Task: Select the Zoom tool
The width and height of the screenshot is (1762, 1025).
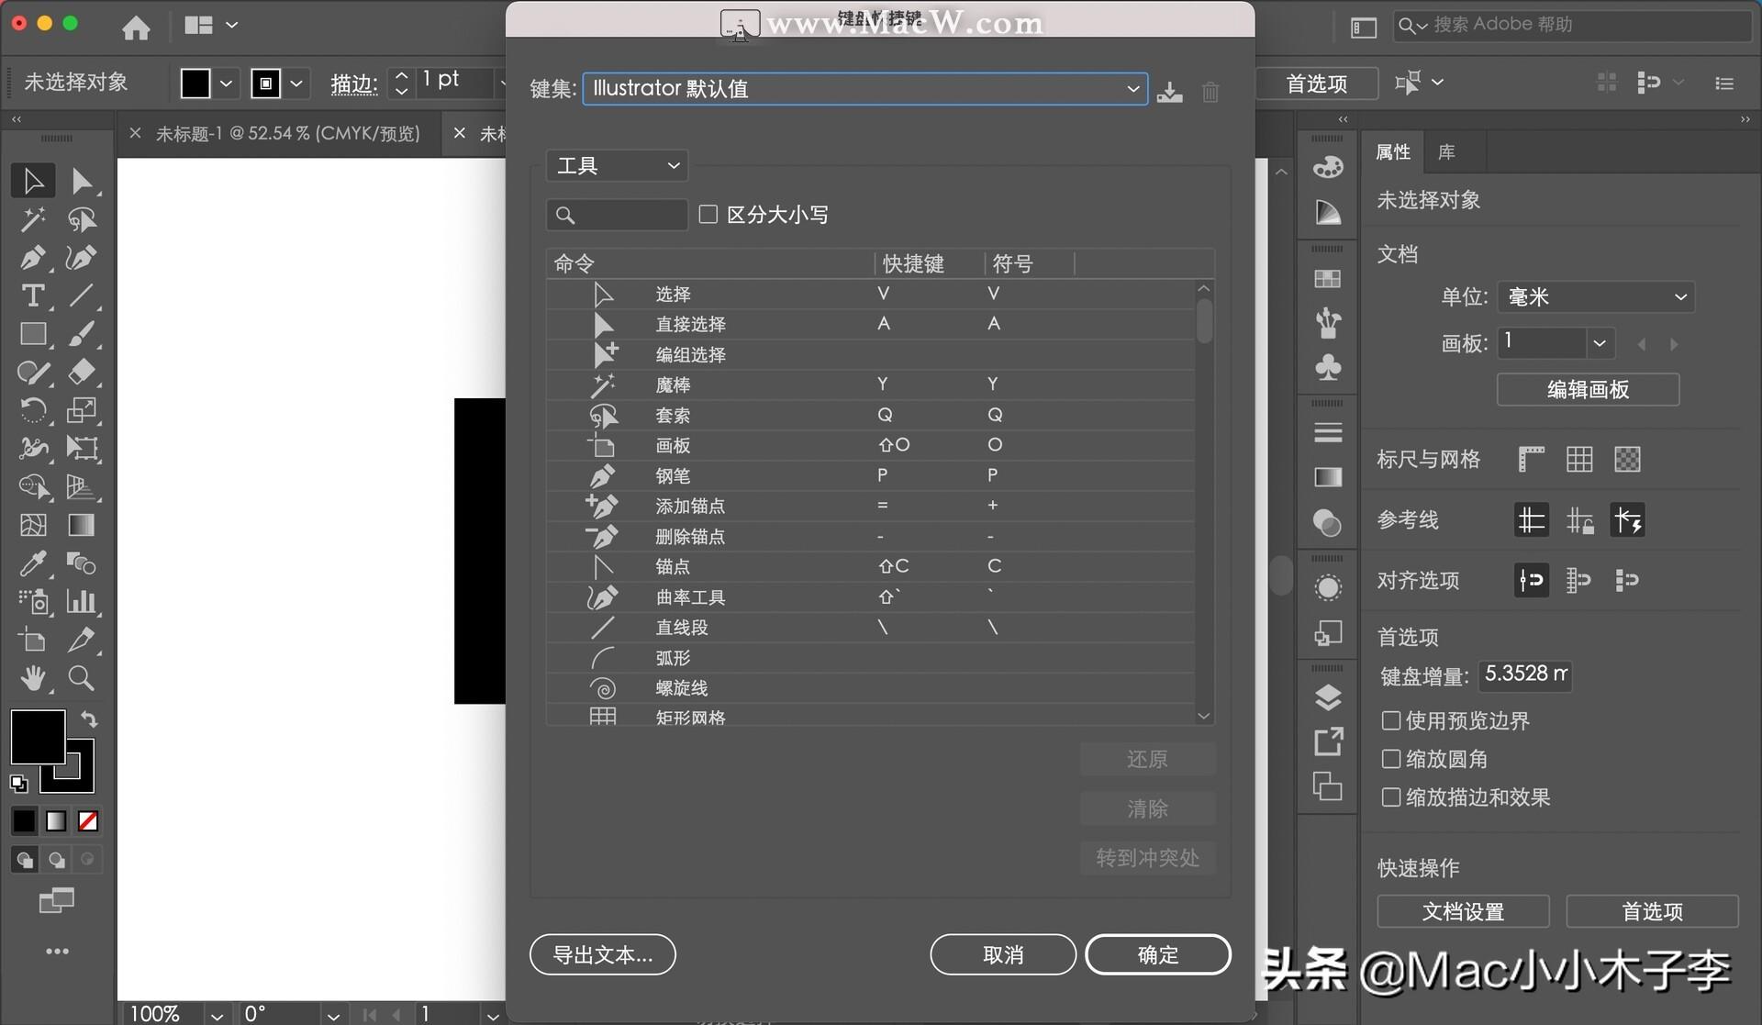Action: (82, 678)
